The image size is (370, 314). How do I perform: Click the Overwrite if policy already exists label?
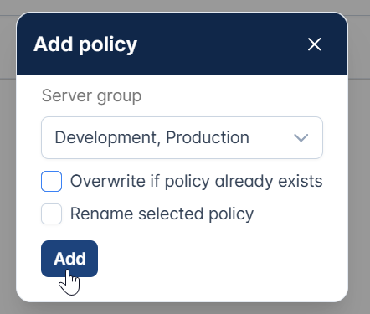[196, 181]
